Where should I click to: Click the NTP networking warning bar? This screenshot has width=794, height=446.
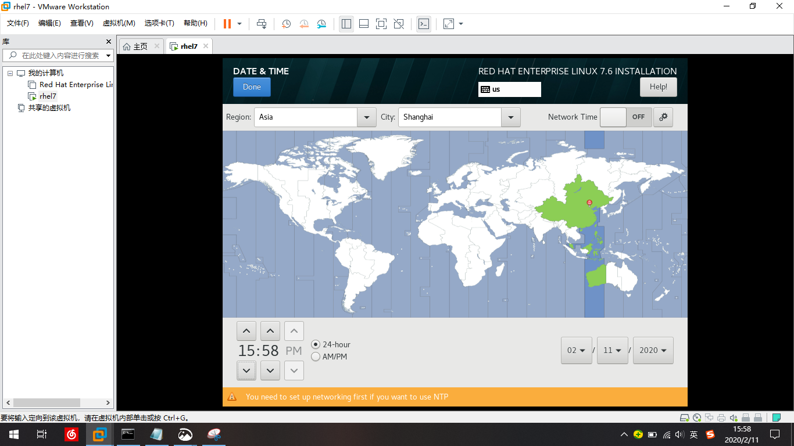tap(455, 397)
